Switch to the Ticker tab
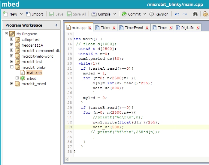The width and height of the screenshot is (209, 165). pyautogui.click(x=105, y=28)
